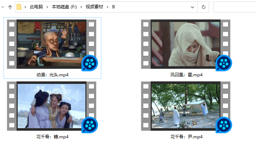Click media player badge on 花千骨：糖.mp4

[90, 125]
